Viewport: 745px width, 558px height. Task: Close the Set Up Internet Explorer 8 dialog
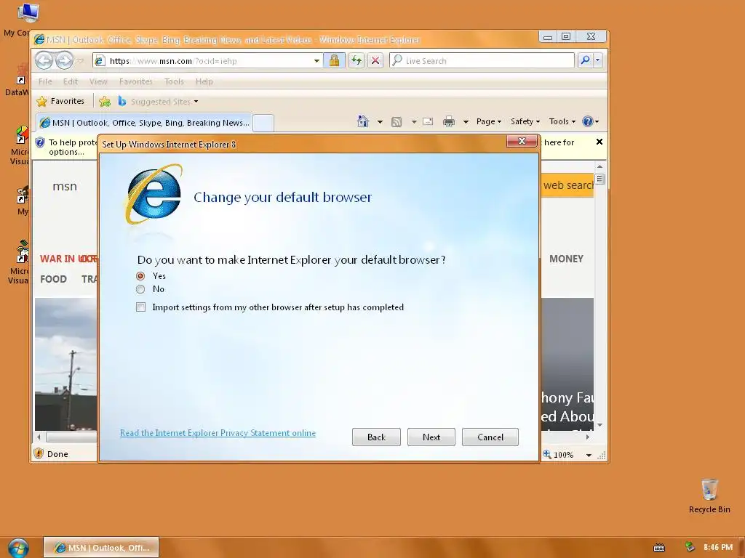[522, 141]
